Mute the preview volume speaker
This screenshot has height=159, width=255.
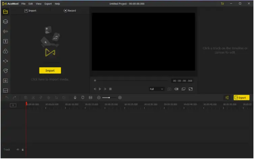tap(177, 89)
